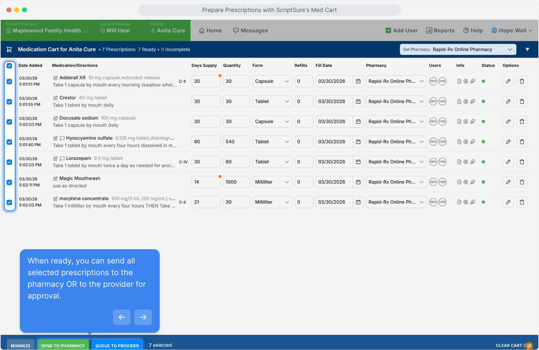The height and width of the screenshot is (350, 539).
Task: Click the green status dot for Adderall XR
Action: pos(483,81)
